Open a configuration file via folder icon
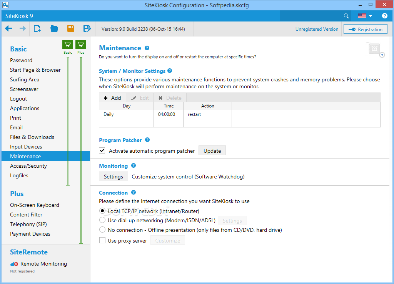Viewport: 394px width, 284px height. point(54,28)
